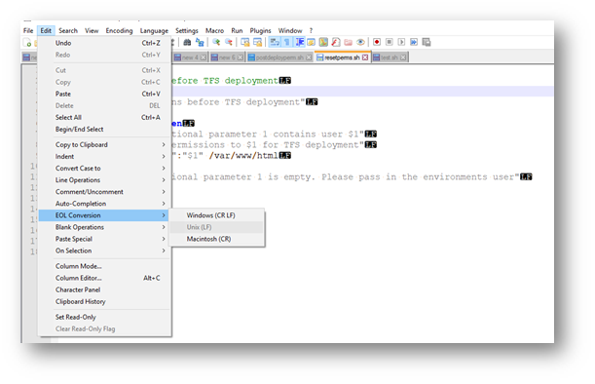Image resolution: width=595 pixels, height=384 pixels.
Task: Select Windows (CR LF) EOL conversion
Action: tap(217, 215)
